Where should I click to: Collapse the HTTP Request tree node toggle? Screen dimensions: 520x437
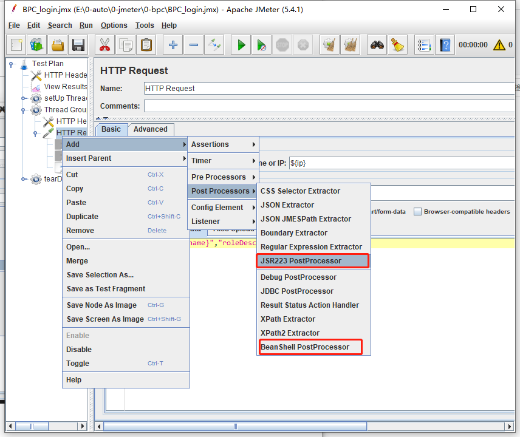[35, 133]
